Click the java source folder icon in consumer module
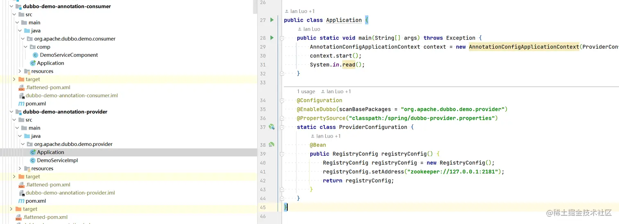This screenshot has width=619, height=224. coord(27,31)
